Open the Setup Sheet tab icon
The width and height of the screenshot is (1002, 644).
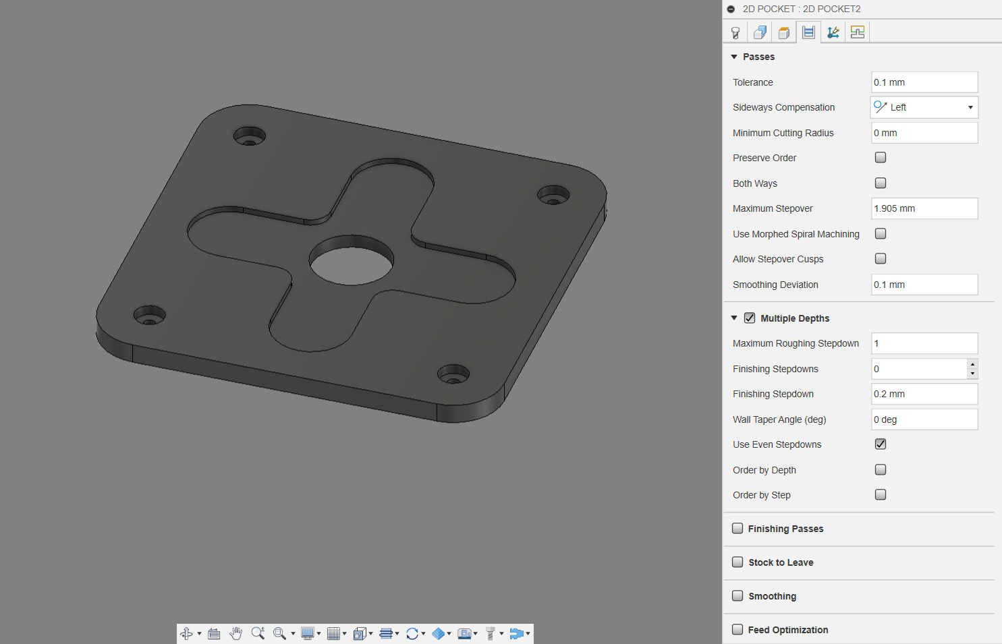858,32
